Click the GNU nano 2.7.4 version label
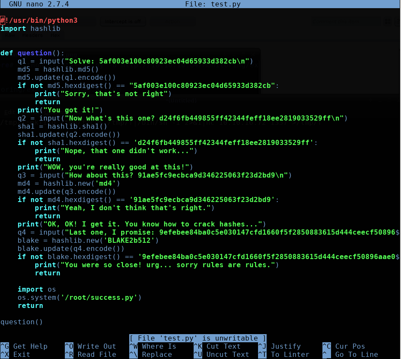 point(39,4)
